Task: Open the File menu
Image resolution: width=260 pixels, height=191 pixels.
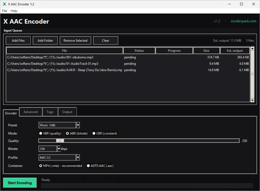Action: click(4, 11)
